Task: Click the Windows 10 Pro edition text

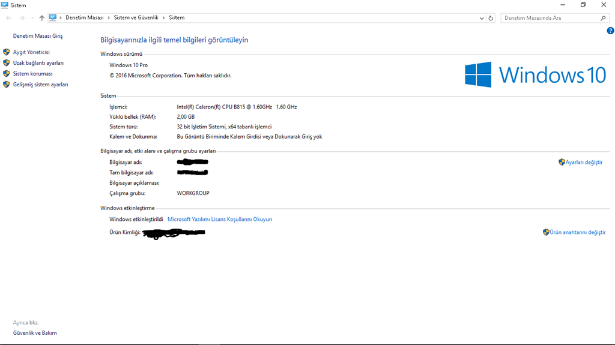Action: point(129,65)
